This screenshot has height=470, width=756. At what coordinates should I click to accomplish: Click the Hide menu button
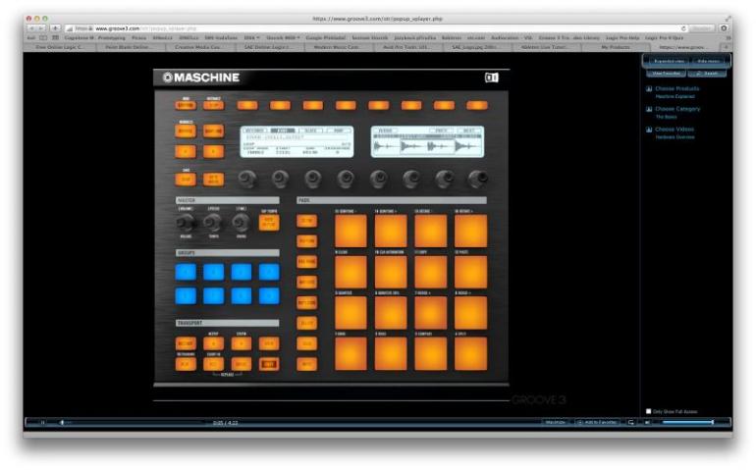[x=709, y=61]
